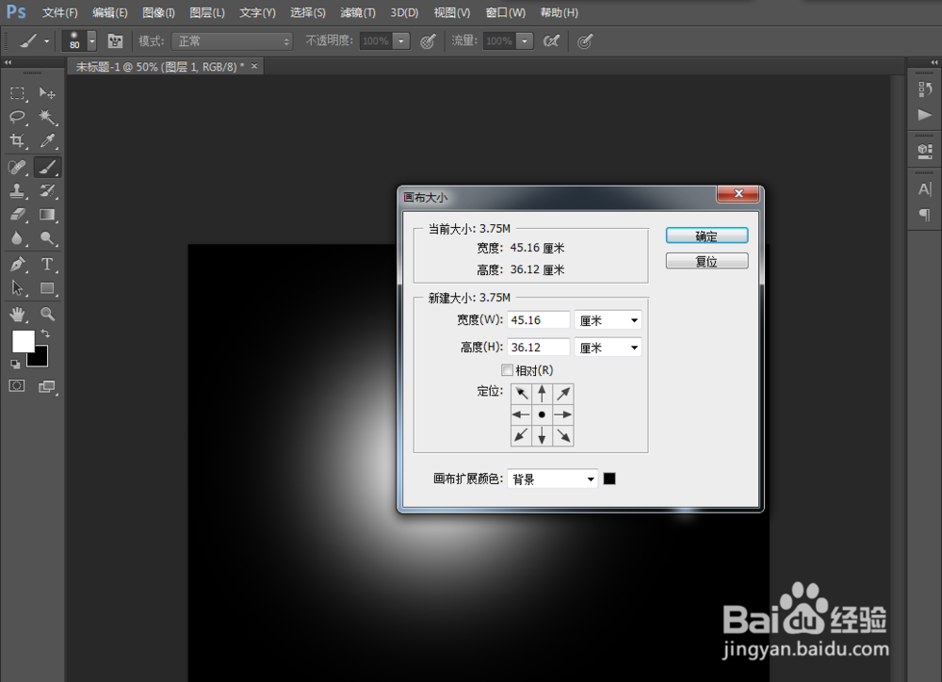Open the 文件(F) menu
The height and width of the screenshot is (682, 942).
(60, 12)
